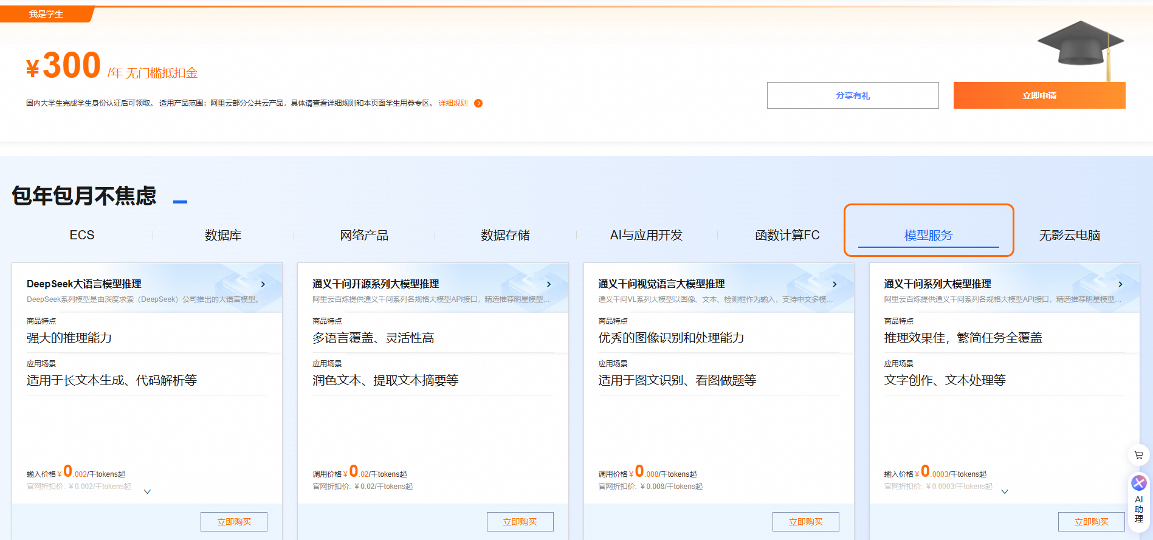Click the DeepSeek 0.002/千tokens起 input price
The image size is (1153, 540).
click(76, 472)
